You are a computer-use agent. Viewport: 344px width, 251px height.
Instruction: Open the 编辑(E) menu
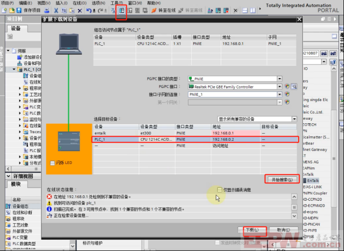pyautogui.click(x=25, y=3)
